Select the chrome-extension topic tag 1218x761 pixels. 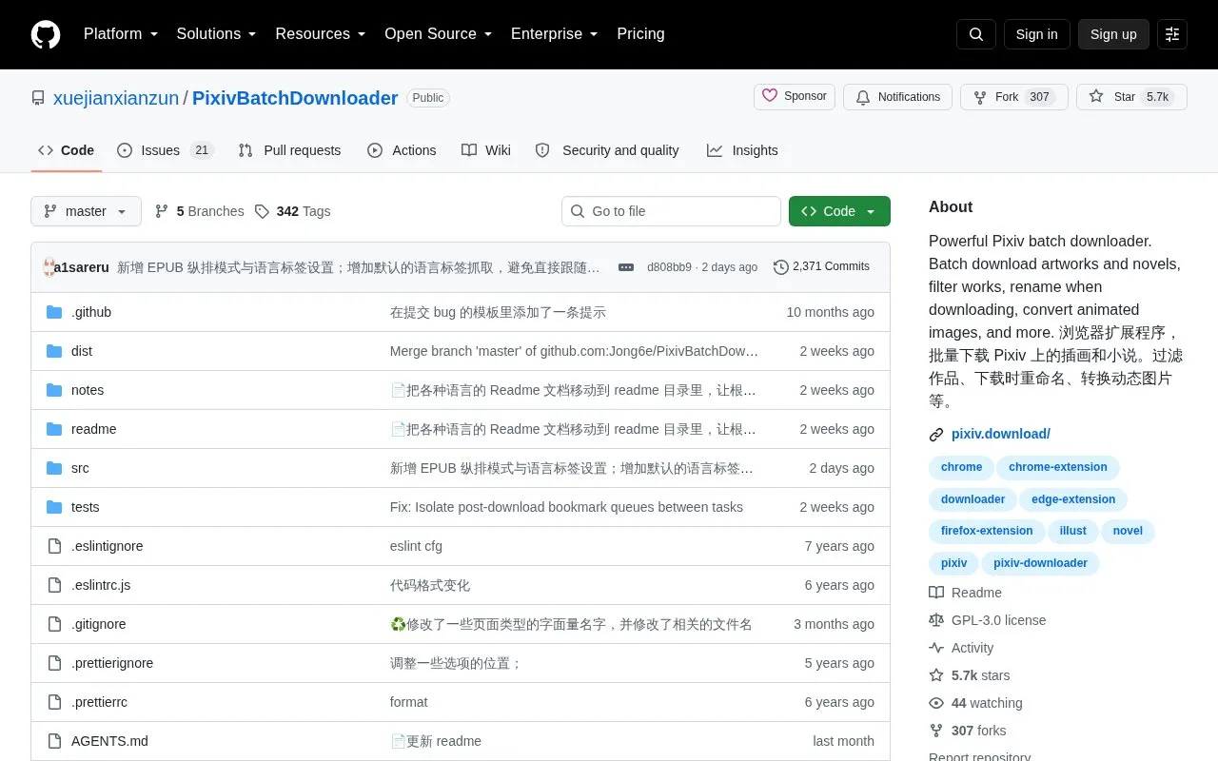1058,467
